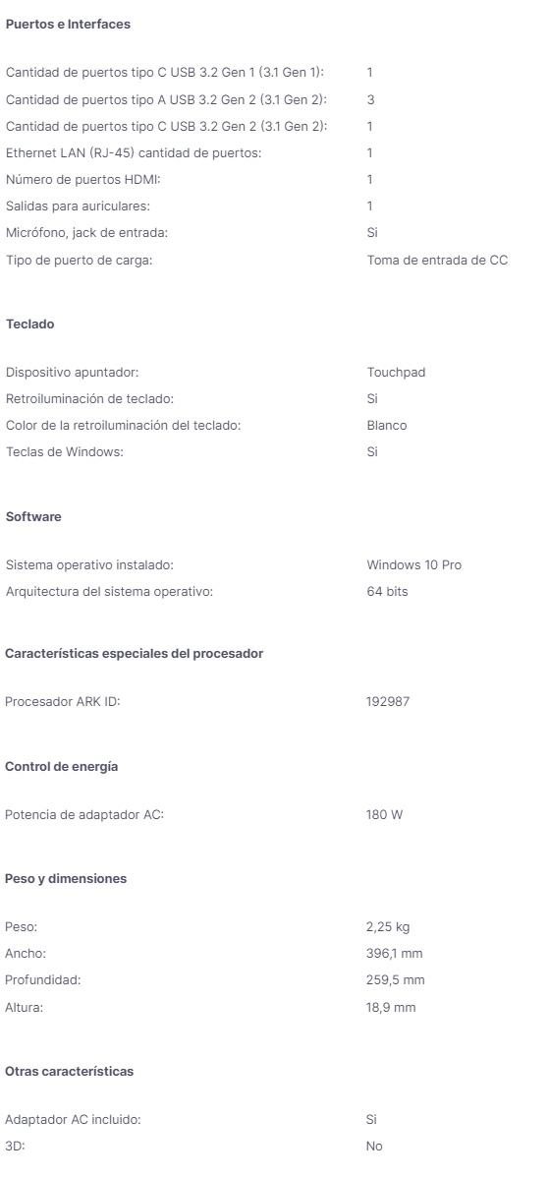The image size is (549, 1178).
Task: Select the Número de puertos HDMI label
Action: (83, 180)
